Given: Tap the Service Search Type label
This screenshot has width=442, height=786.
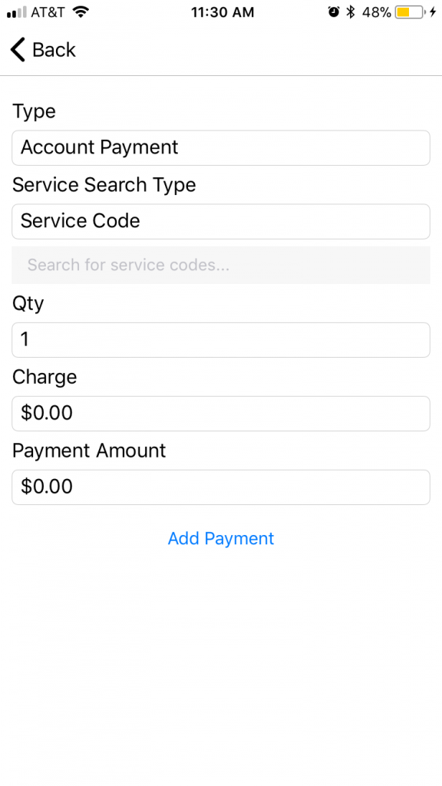Looking at the screenshot, I should coord(104,185).
